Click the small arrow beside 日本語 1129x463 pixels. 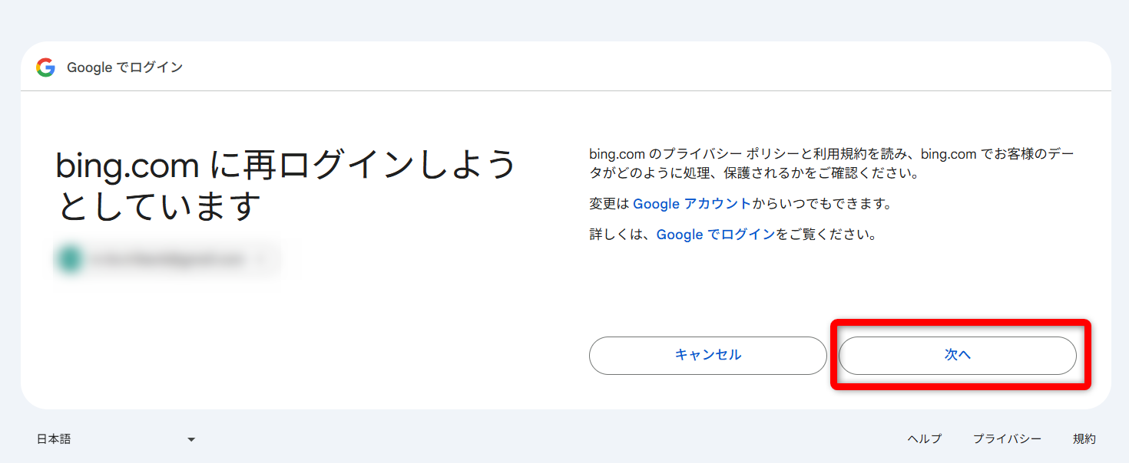[x=191, y=439]
